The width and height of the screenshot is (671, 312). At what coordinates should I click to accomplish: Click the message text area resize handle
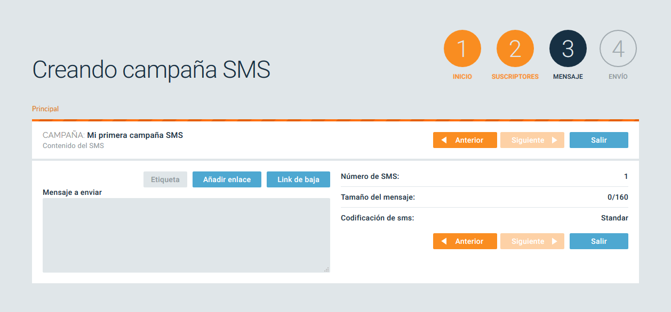tap(326, 269)
